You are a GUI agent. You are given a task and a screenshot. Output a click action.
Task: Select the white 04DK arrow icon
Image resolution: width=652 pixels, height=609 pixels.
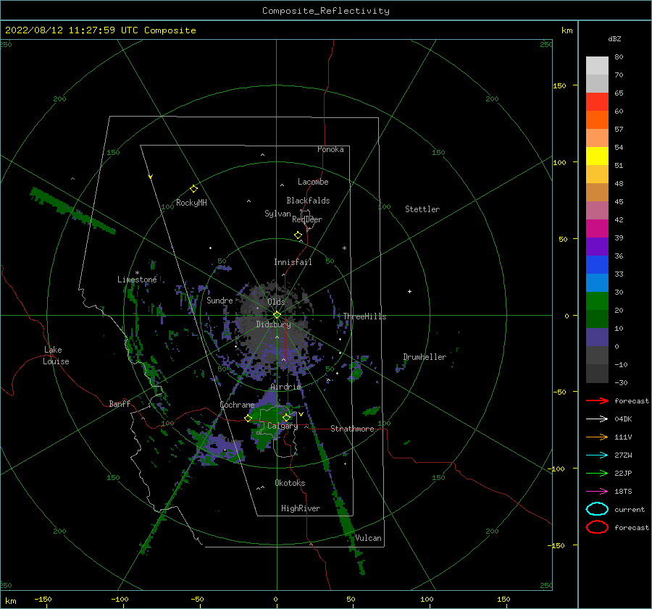pyautogui.click(x=597, y=419)
